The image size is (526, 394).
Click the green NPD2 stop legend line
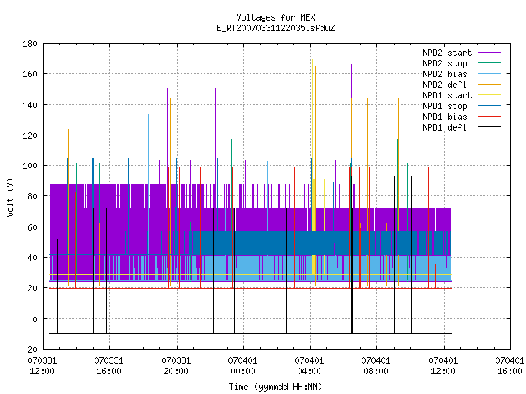[489, 63]
